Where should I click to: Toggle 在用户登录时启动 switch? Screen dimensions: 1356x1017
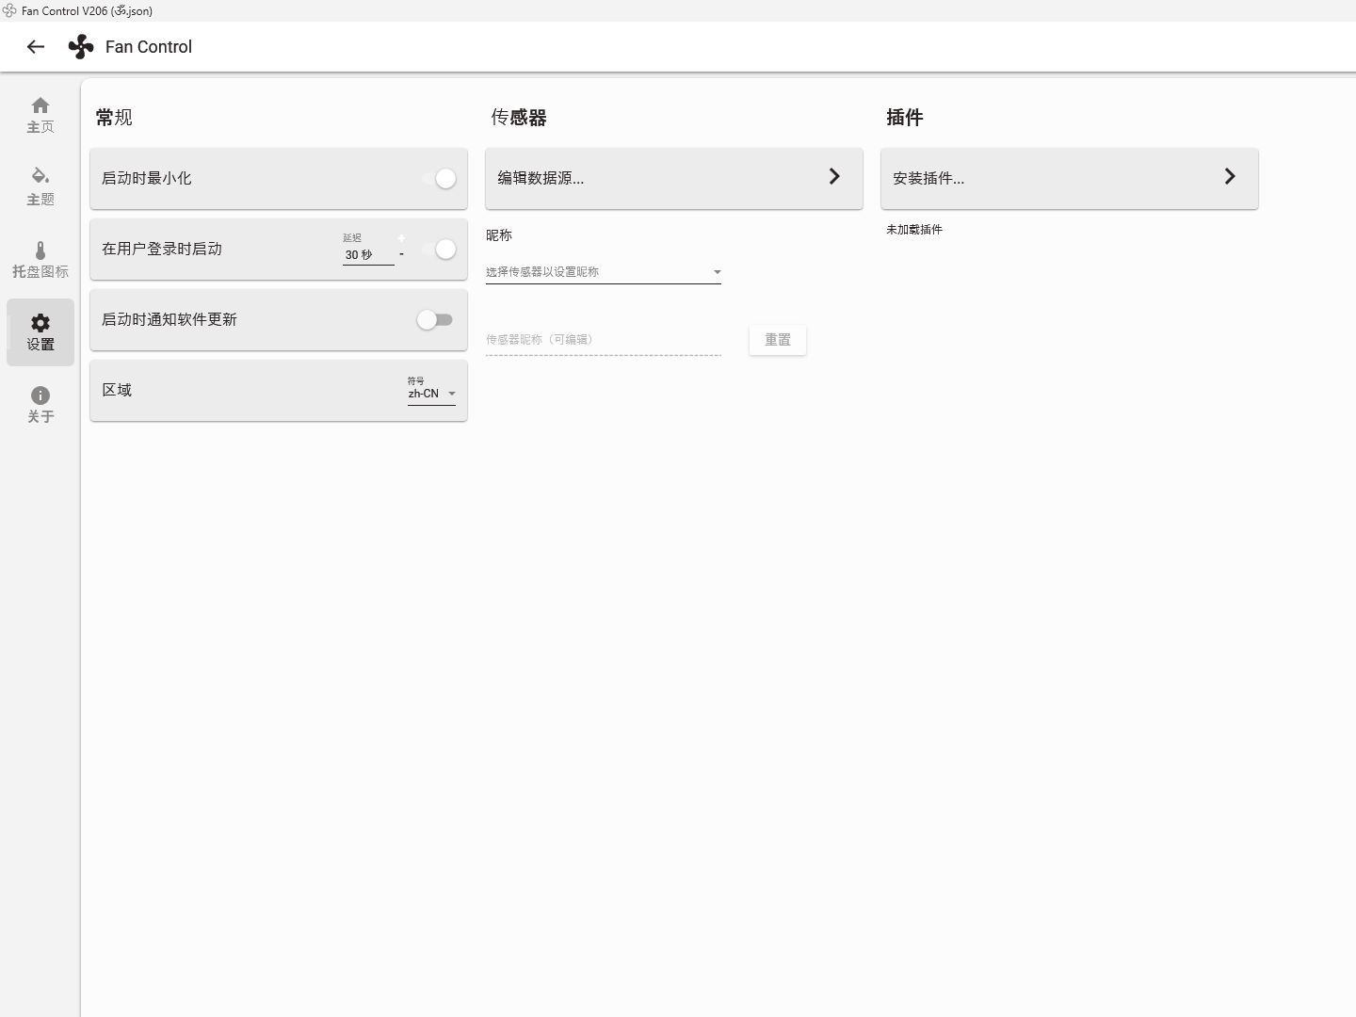coord(440,250)
